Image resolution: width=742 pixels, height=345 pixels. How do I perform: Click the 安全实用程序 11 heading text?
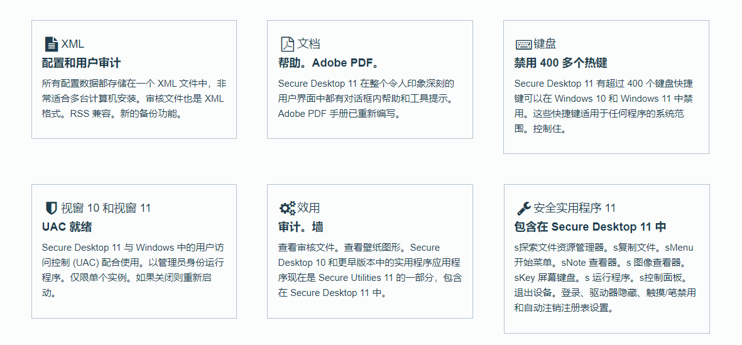tap(574, 208)
